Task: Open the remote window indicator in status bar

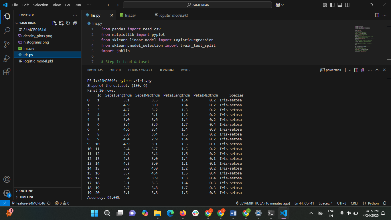Action: [5, 203]
